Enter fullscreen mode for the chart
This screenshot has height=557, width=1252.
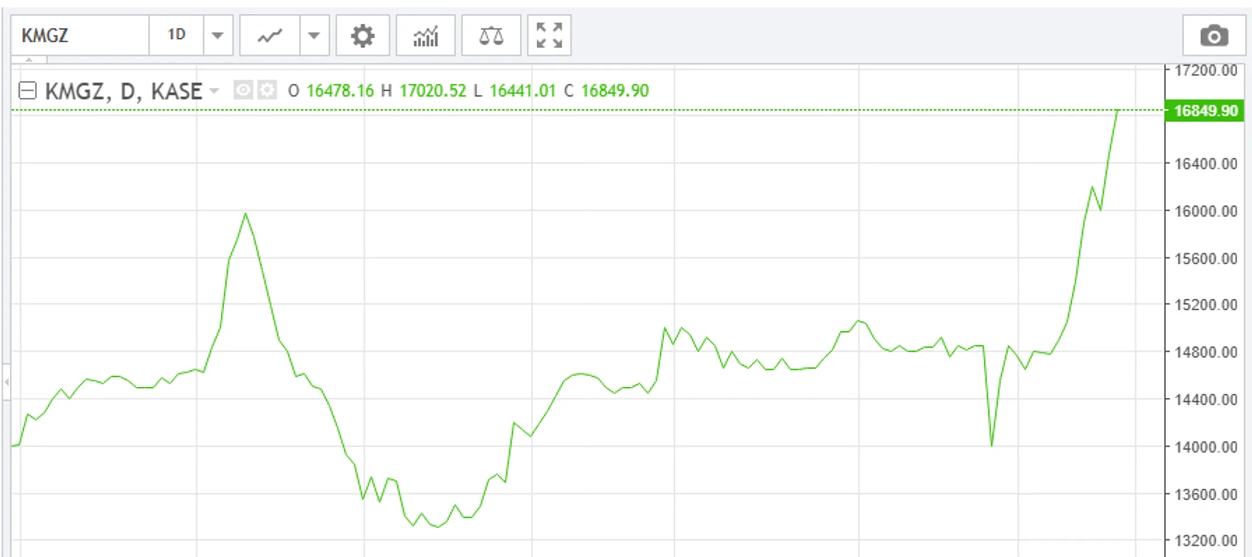(549, 36)
